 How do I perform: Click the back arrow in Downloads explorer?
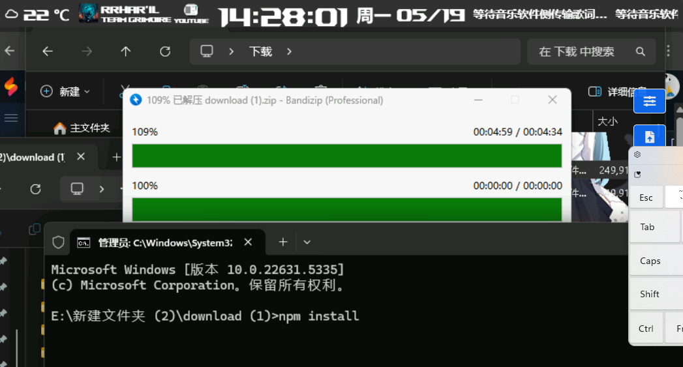(x=48, y=51)
